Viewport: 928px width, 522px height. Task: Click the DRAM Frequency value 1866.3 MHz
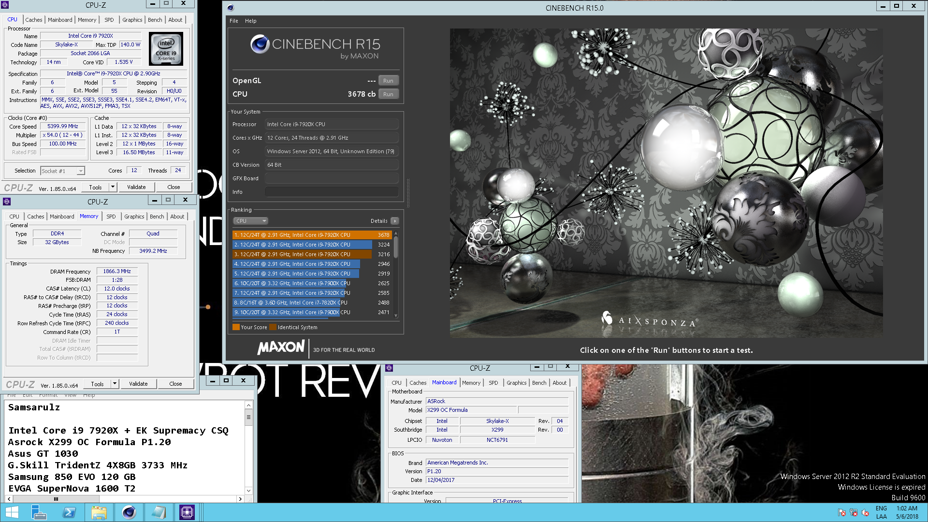click(x=117, y=271)
